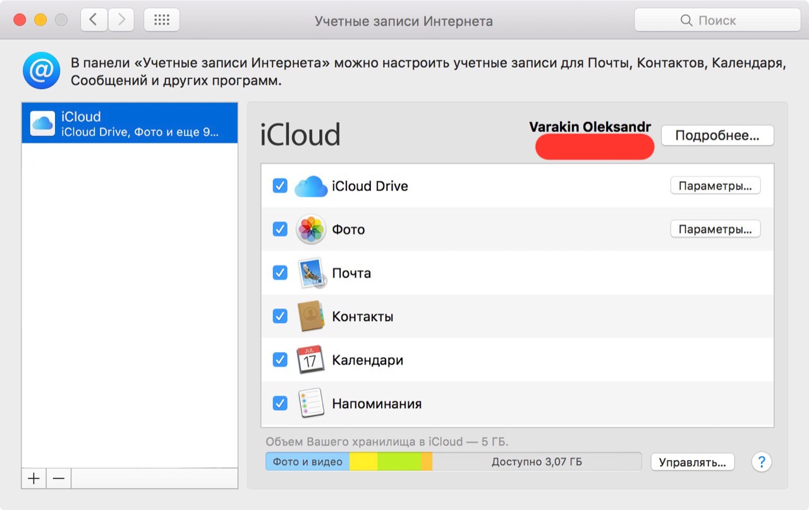Uncheck the Фото checkbox
This screenshot has width=809, height=510.
pos(280,229)
